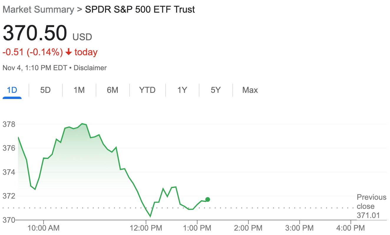The image size is (390, 235).
Task: Click the red down arrow icon
Action: (69, 52)
